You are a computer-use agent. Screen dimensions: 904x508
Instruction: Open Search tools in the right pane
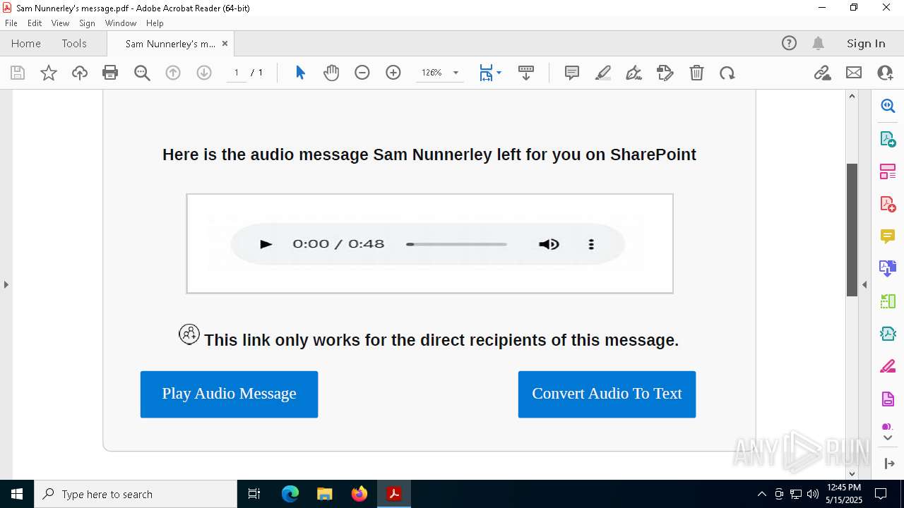click(x=888, y=106)
